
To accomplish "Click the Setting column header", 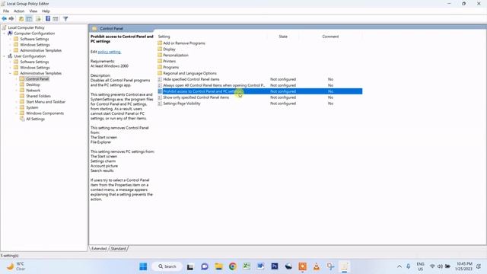I will (212, 37).
